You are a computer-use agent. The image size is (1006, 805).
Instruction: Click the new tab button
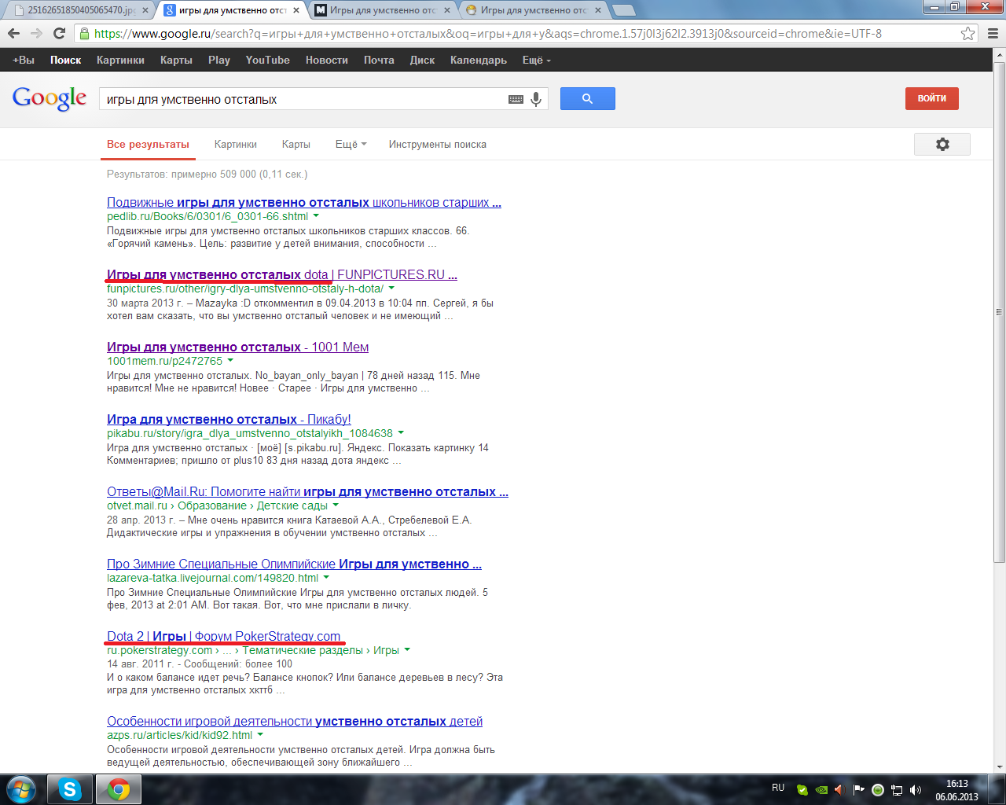coord(623,10)
